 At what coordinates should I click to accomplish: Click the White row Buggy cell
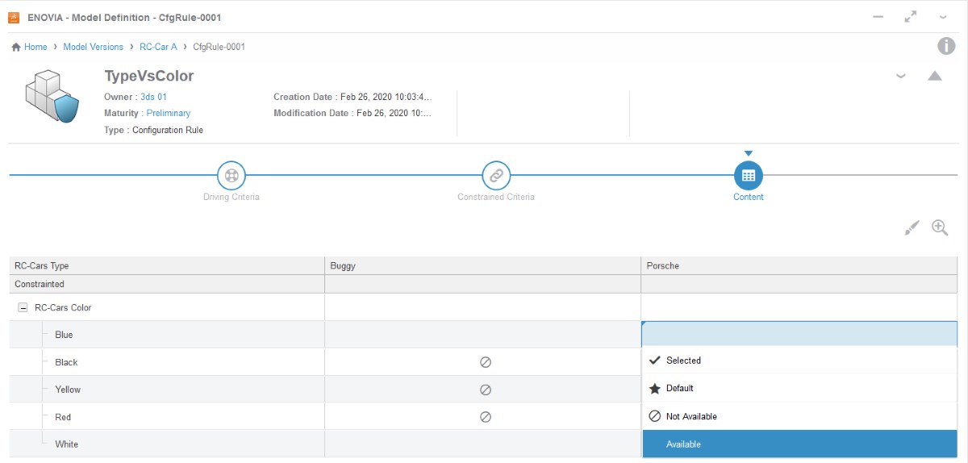point(482,444)
